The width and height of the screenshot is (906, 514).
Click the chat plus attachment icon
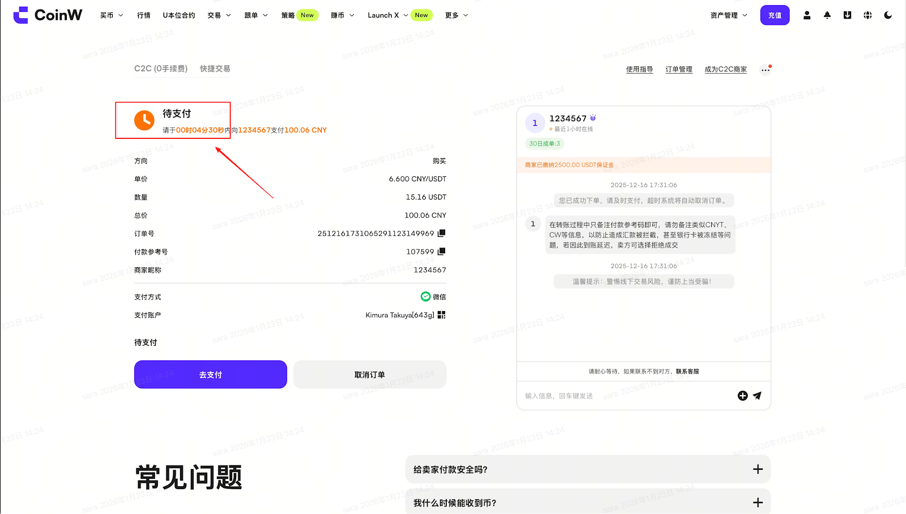742,396
